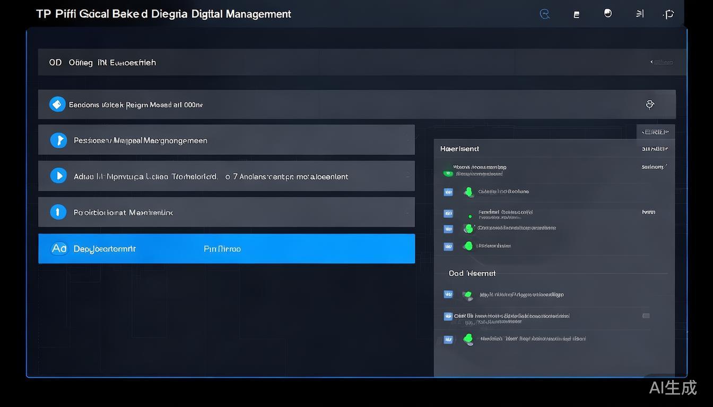Viewport: 713px width, 407px height.
Task: Click the blue search icon in top bar
Action: 544,14
